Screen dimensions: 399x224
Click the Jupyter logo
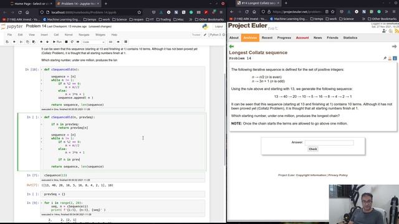[12, 26]
